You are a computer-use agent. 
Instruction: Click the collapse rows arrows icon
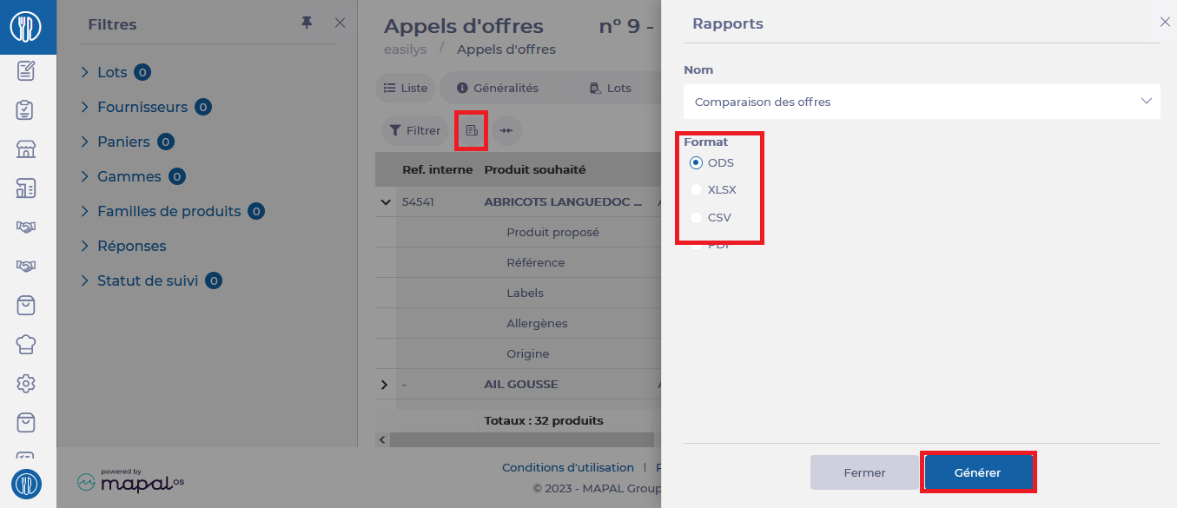pyautogui.click(x=506, y=130)
